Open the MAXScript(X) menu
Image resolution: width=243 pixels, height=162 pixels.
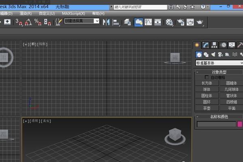click(x=73, y=13)
